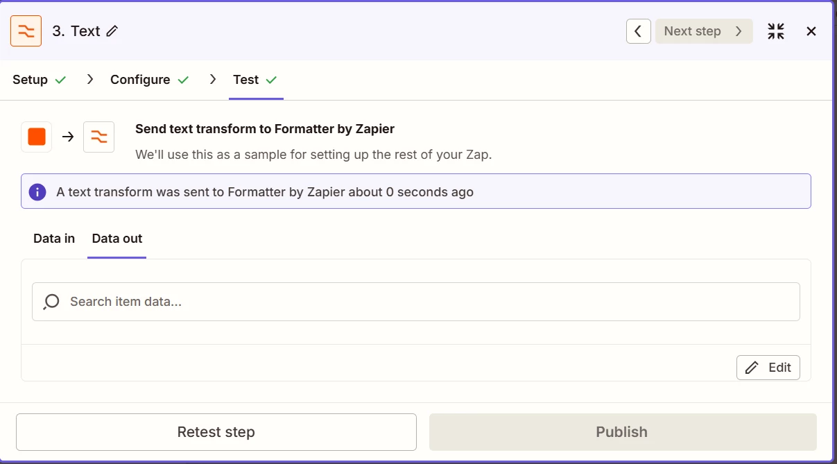
Task: Collapse the step panel with the inward arrows icon
Action: [x=776, y=31]
